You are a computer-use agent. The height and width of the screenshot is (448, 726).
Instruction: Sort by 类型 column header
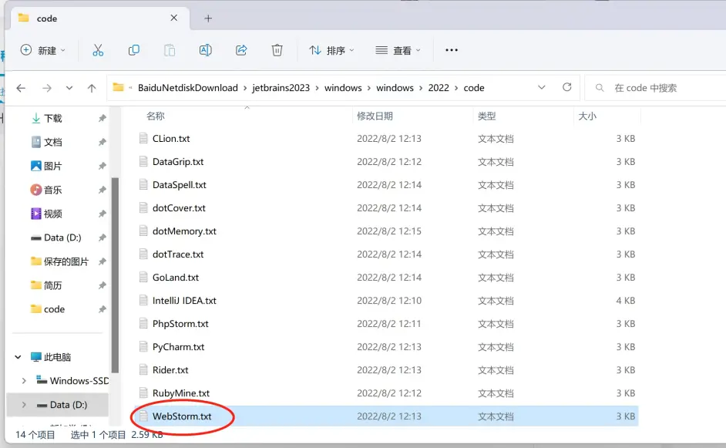[x=486, y=116]
